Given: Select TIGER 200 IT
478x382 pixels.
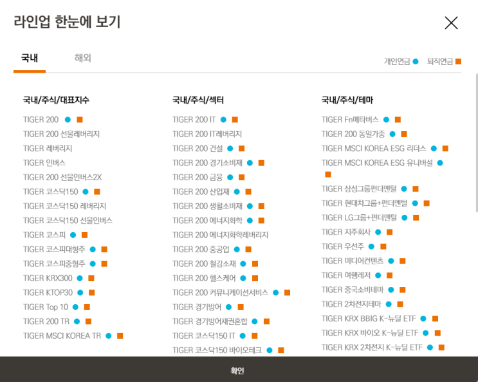Looking at the screenshot, I should tap(194, 120).
